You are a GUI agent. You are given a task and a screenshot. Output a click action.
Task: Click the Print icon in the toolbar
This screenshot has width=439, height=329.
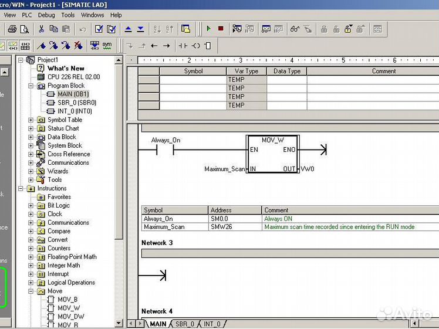pyautogui.click(x=12, y=29)
